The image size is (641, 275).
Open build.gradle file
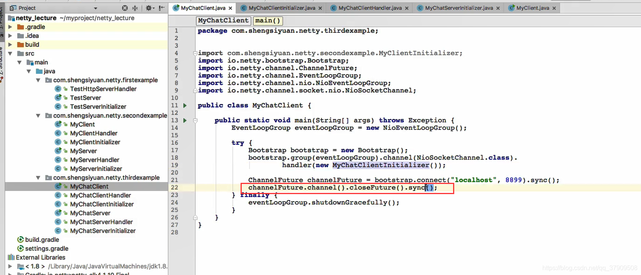[x=42, y=240]
